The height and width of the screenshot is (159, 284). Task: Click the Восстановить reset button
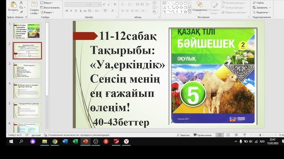click(x=50, y=7)
